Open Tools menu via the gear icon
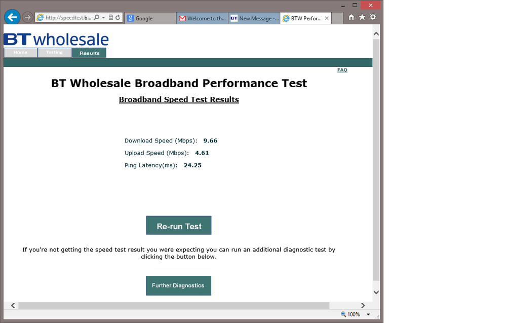 tap(373, 17)
